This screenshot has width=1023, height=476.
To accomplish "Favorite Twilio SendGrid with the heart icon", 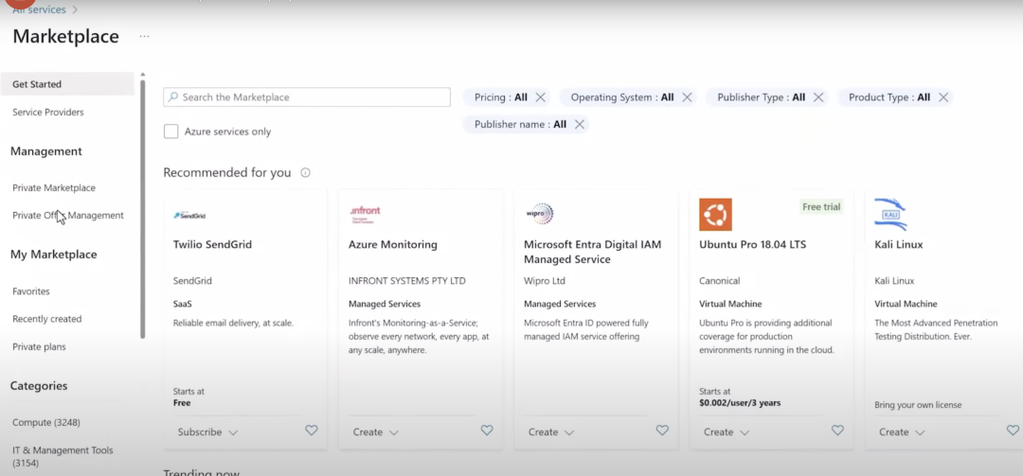I will (x=312, y=431).
